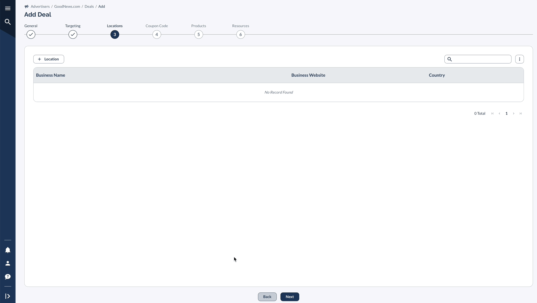
Task: Focus the locations search field
Action: [478, 59]
